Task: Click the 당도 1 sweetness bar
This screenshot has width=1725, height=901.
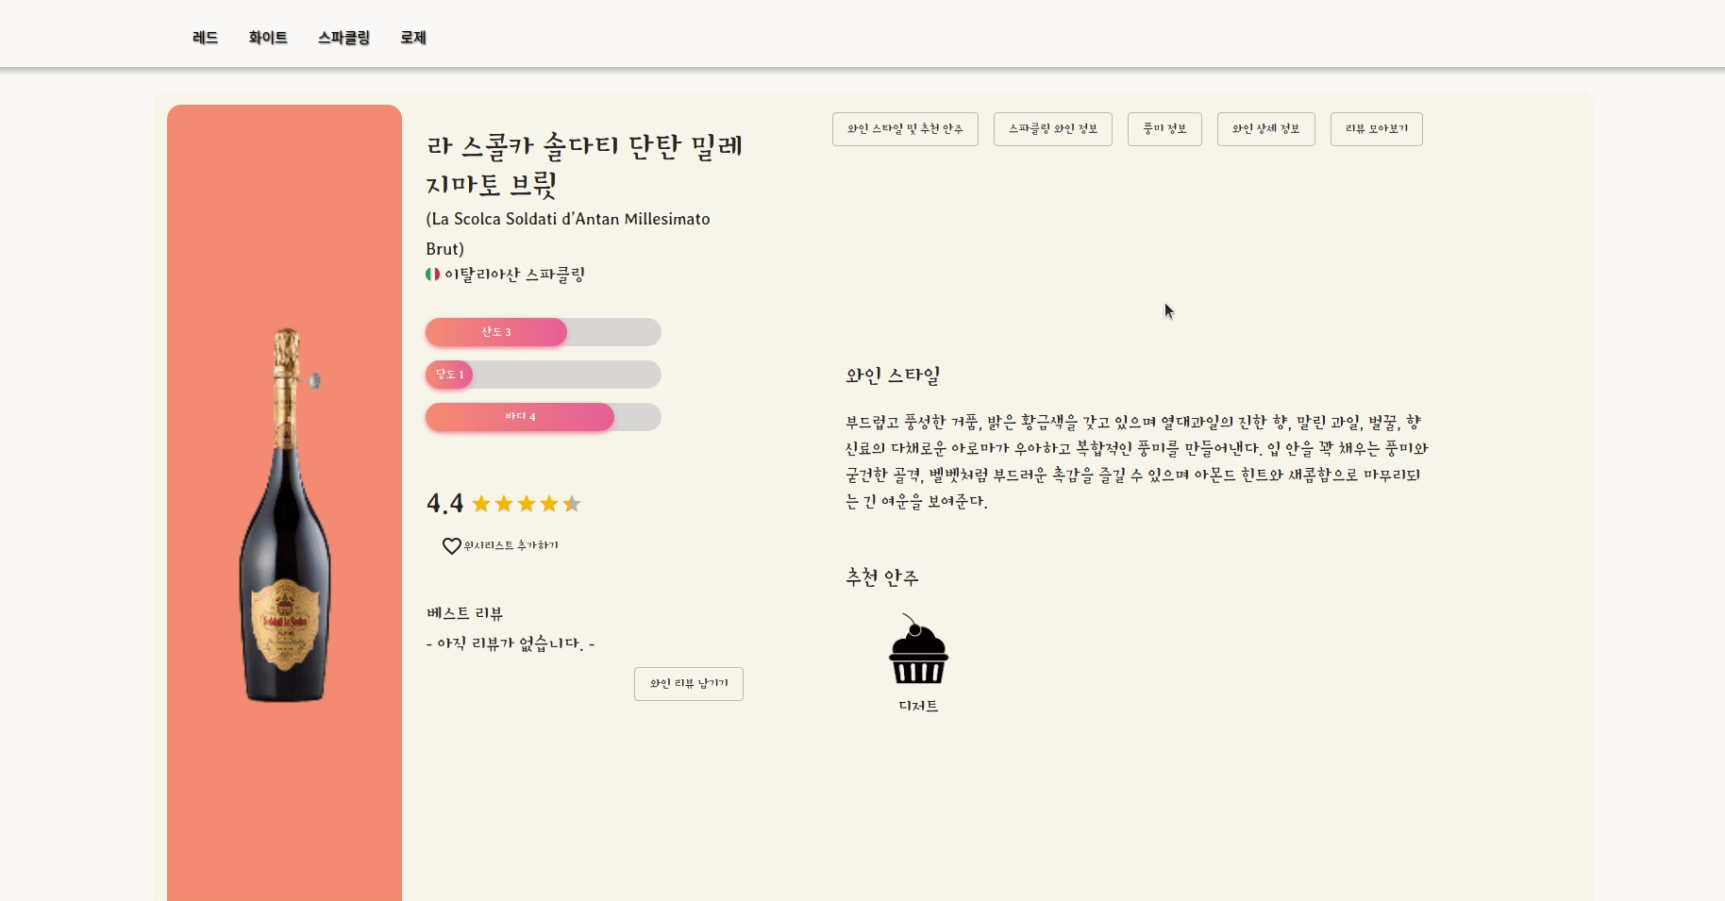Action: [544, 375]
